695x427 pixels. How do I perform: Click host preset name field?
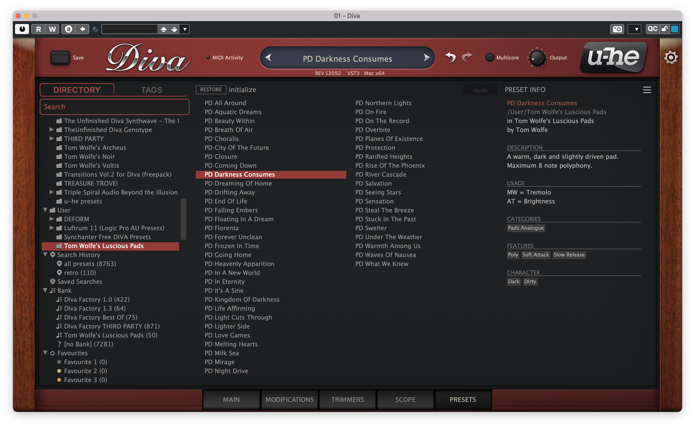129,29
